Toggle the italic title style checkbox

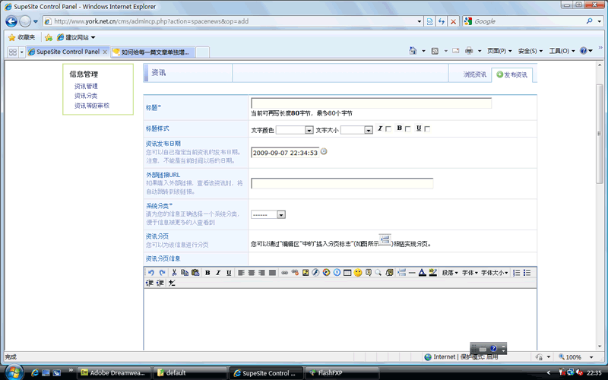pyautogui.click(x=389, y=129)
